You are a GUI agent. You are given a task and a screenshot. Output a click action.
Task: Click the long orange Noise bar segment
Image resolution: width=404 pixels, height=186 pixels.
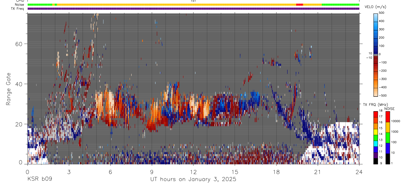pyautogui.click(x=176, y=5)
